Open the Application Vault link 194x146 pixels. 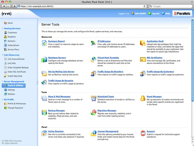pos(155,41)
